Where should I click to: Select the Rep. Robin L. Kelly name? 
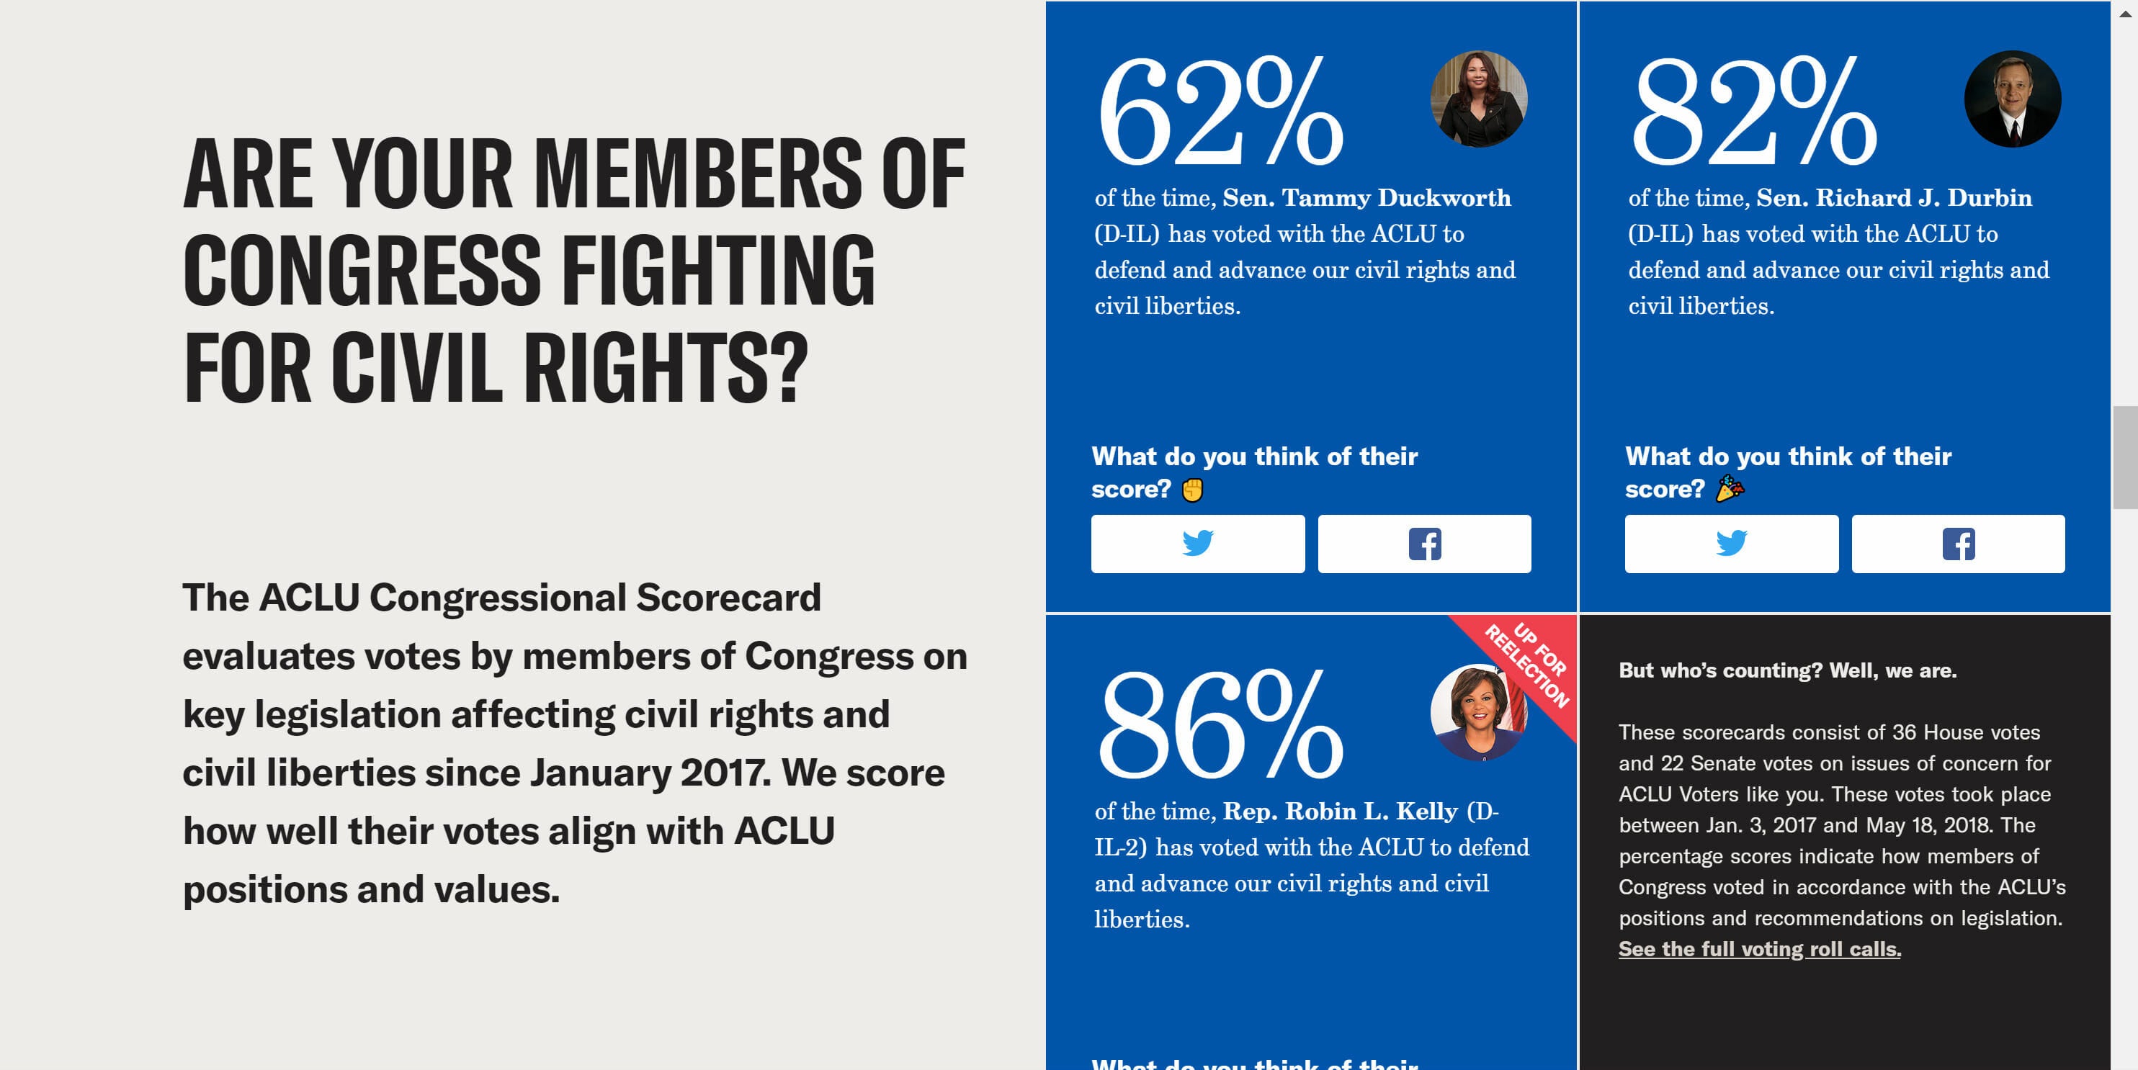pos(1340,812)
